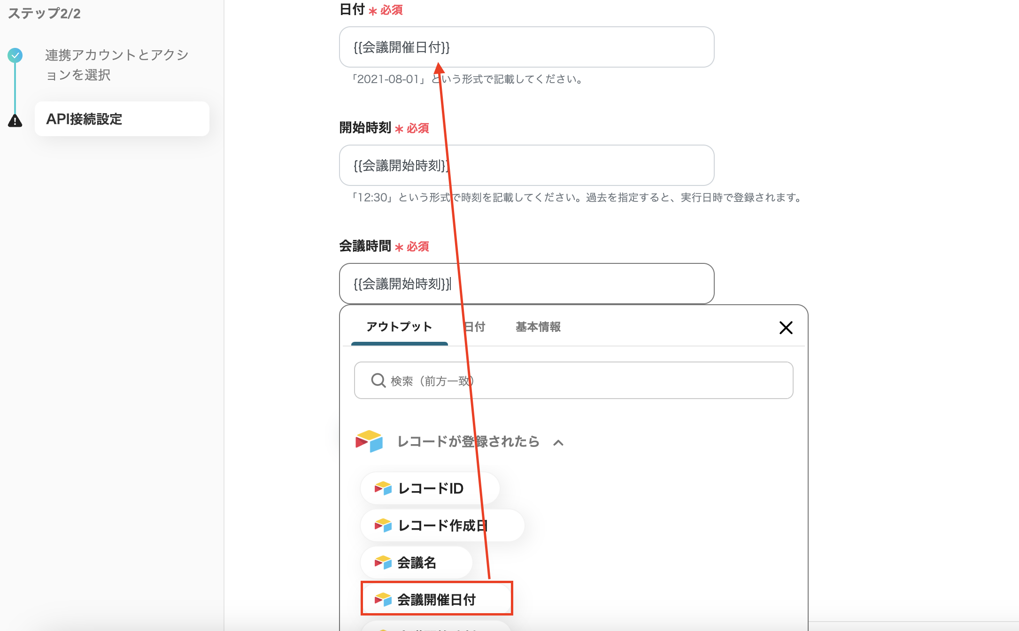Click the magnifier search icon
This screenshot has width=1019, height=631.
[x=378, y=380]
